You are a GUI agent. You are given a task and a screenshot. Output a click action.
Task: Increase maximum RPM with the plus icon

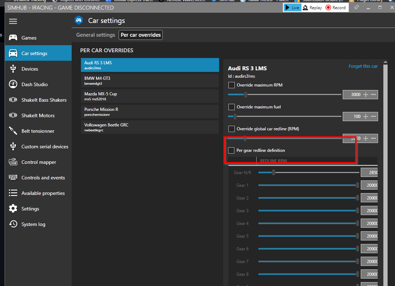click(366, 95)
